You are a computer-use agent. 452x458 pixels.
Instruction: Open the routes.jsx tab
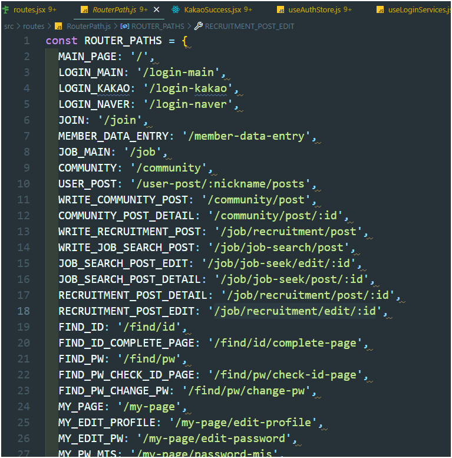pos(29,9)
